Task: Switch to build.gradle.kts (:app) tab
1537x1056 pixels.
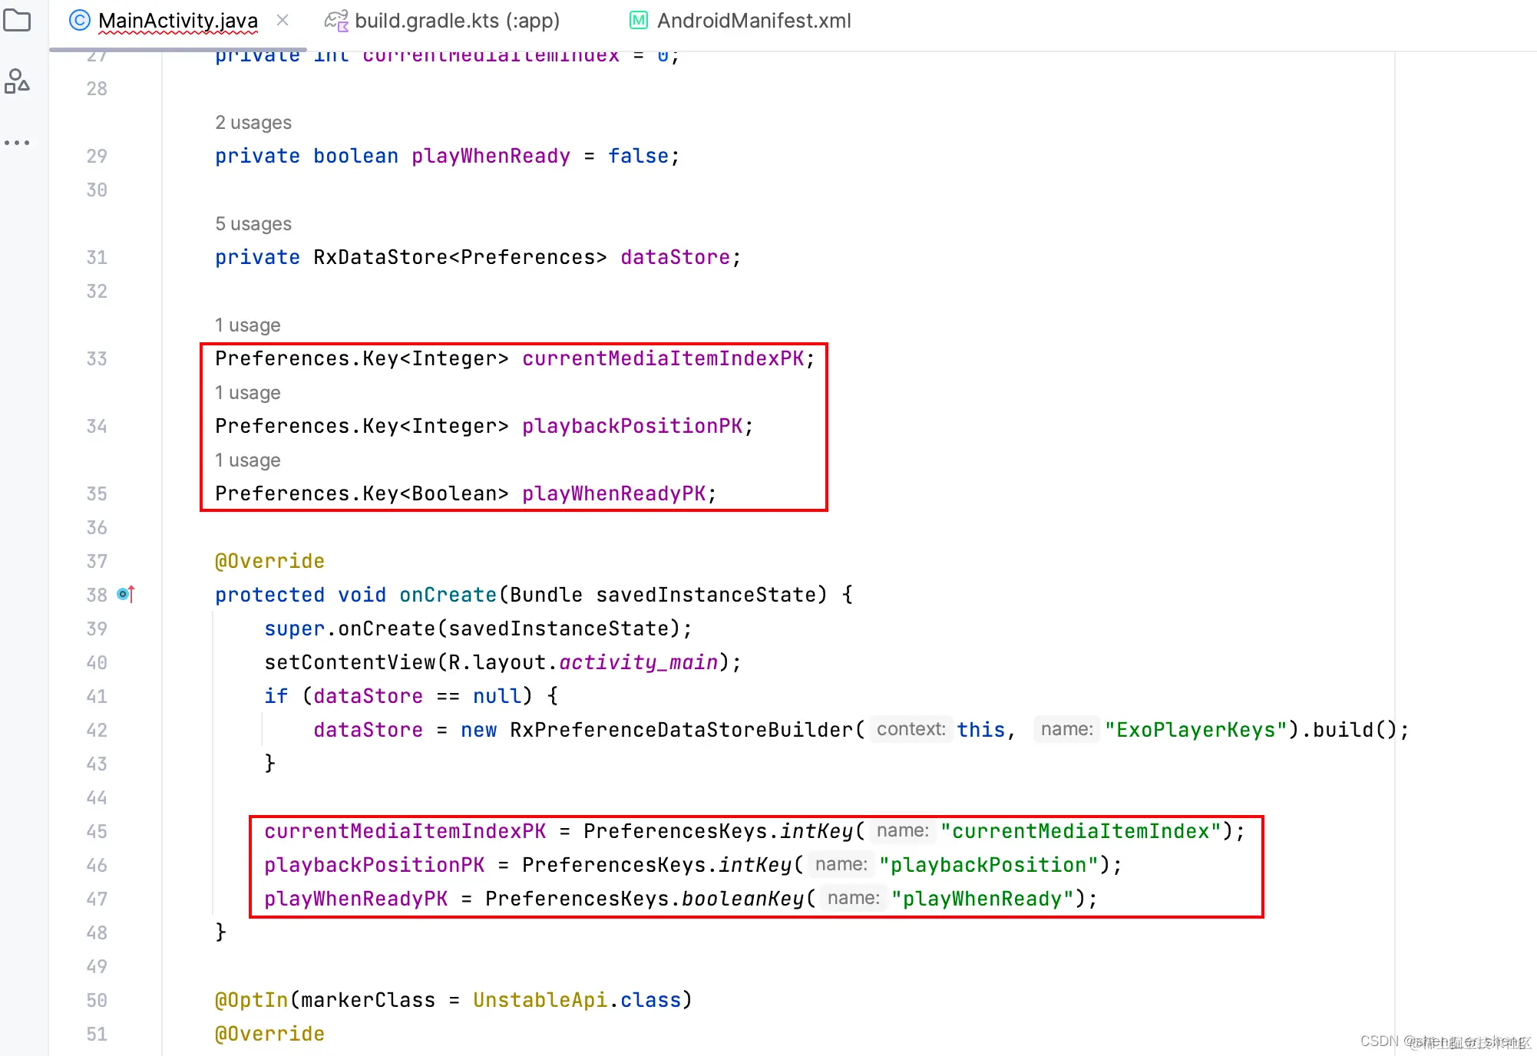Action: (457, 21)
